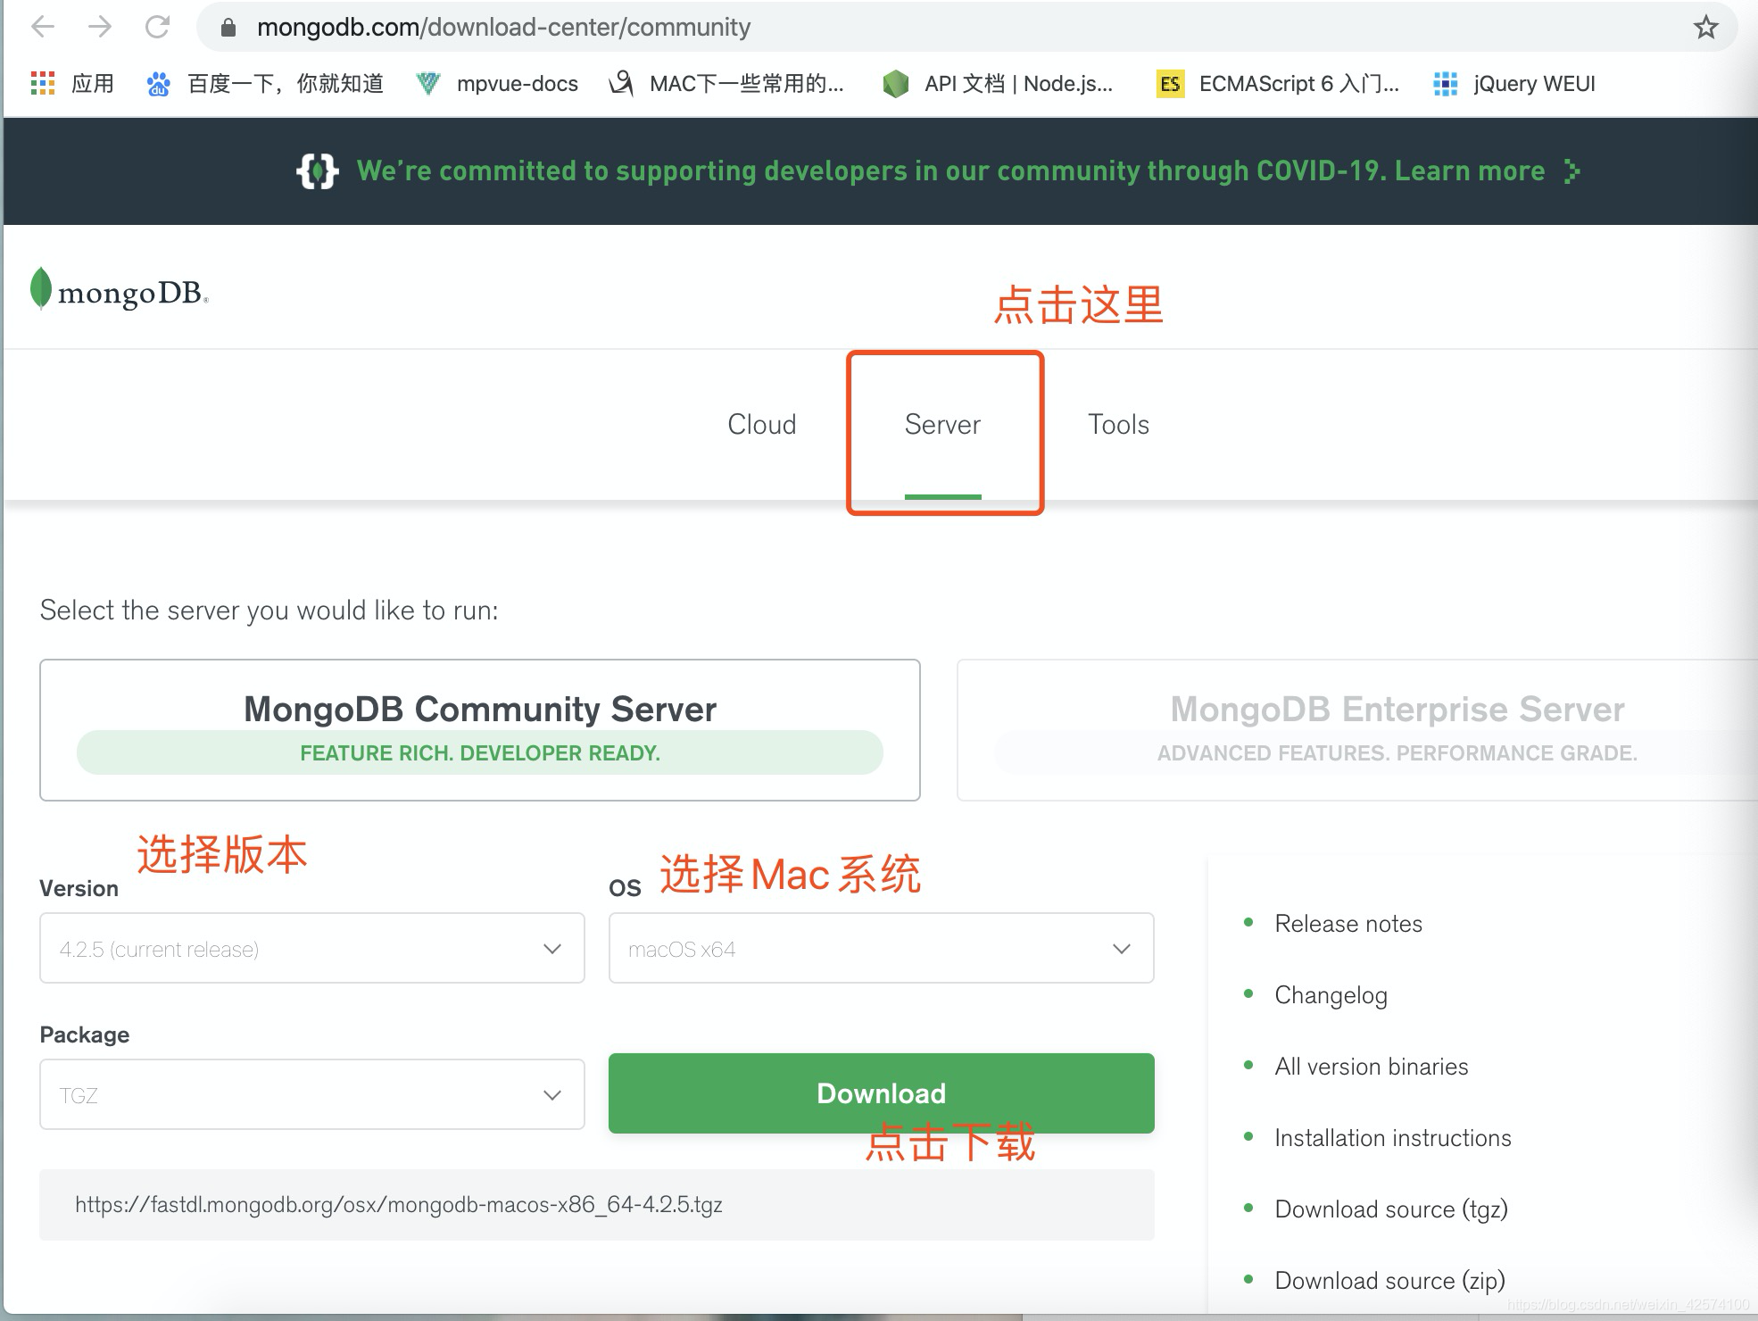Open the Package dropdown showing TGZ
The image size is (1758, 1321).
click(312, 1094)
